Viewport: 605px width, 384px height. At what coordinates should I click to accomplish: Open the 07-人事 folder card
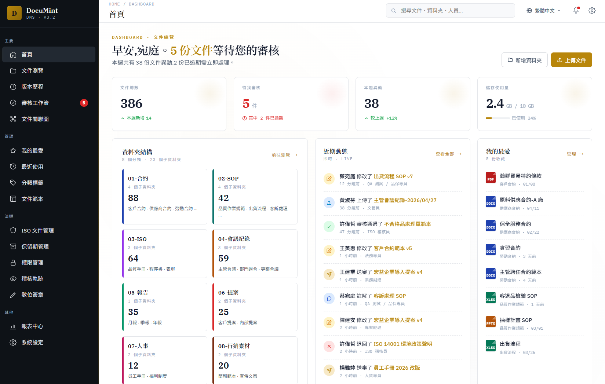pos(165,361)
